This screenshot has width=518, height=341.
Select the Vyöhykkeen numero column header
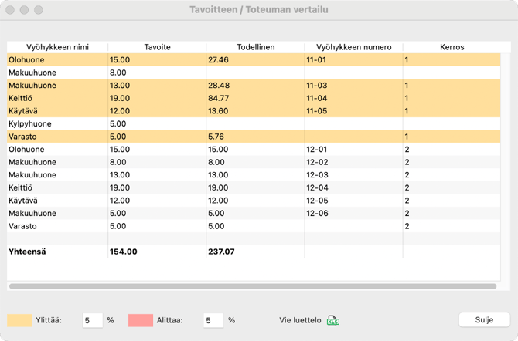click(x=353, y=47)
